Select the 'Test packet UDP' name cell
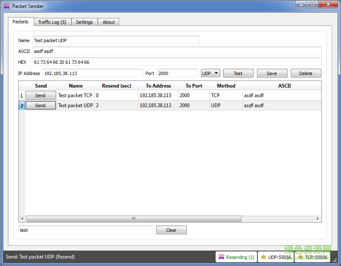 point(76,105)
